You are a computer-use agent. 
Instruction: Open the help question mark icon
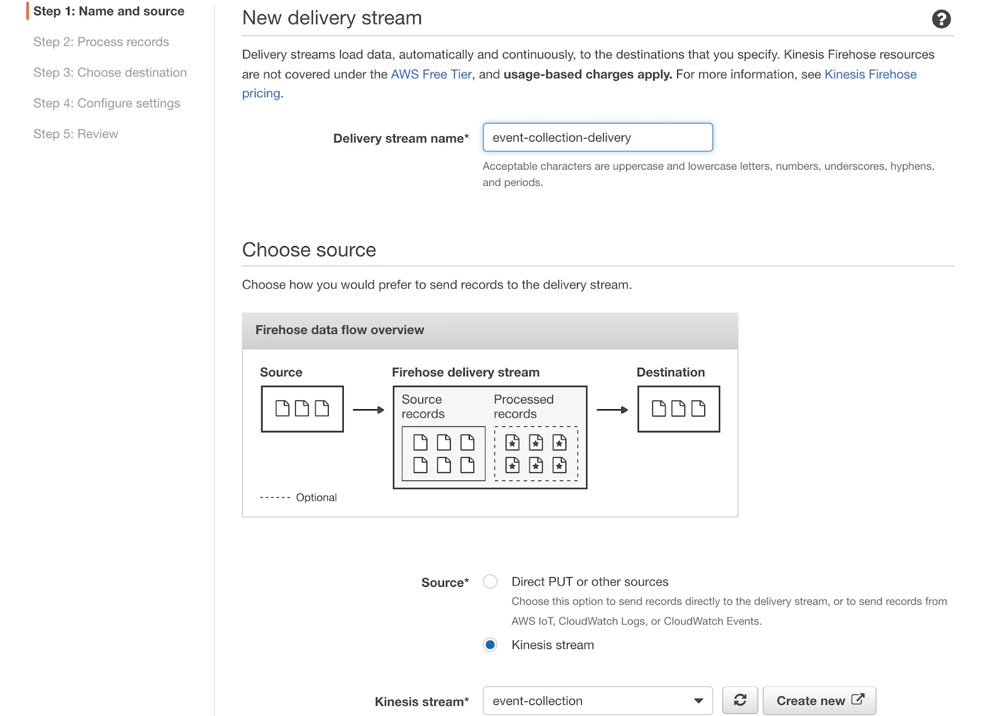pos(941,19)
